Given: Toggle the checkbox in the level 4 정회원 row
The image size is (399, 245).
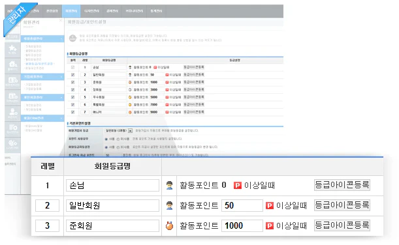Looking at the screenshot, I should point(72,90).
